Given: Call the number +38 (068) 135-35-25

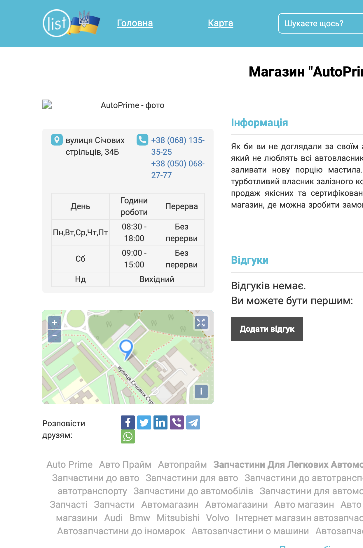Looking at the screenshot, I should [x=178, y=146].
